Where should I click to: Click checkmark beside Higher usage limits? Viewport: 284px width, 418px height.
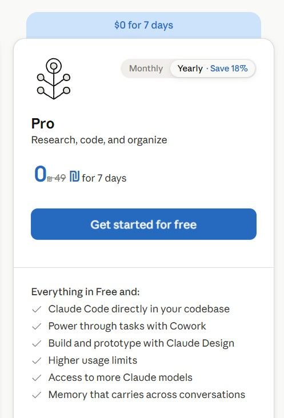(37, 361)
